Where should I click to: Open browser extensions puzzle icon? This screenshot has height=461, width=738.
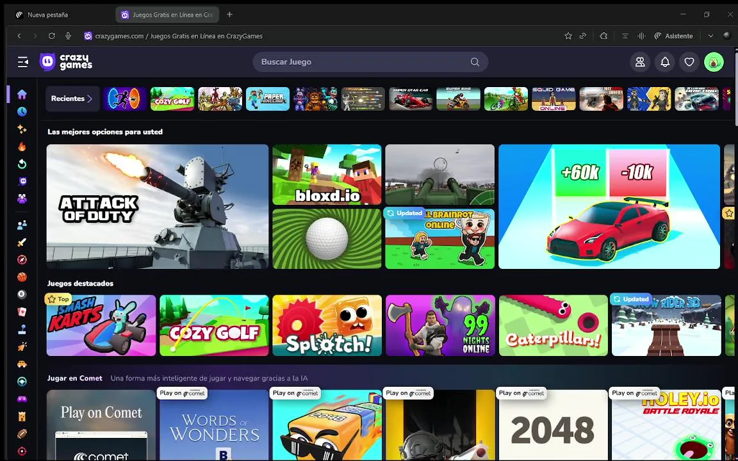pos(603,36)
